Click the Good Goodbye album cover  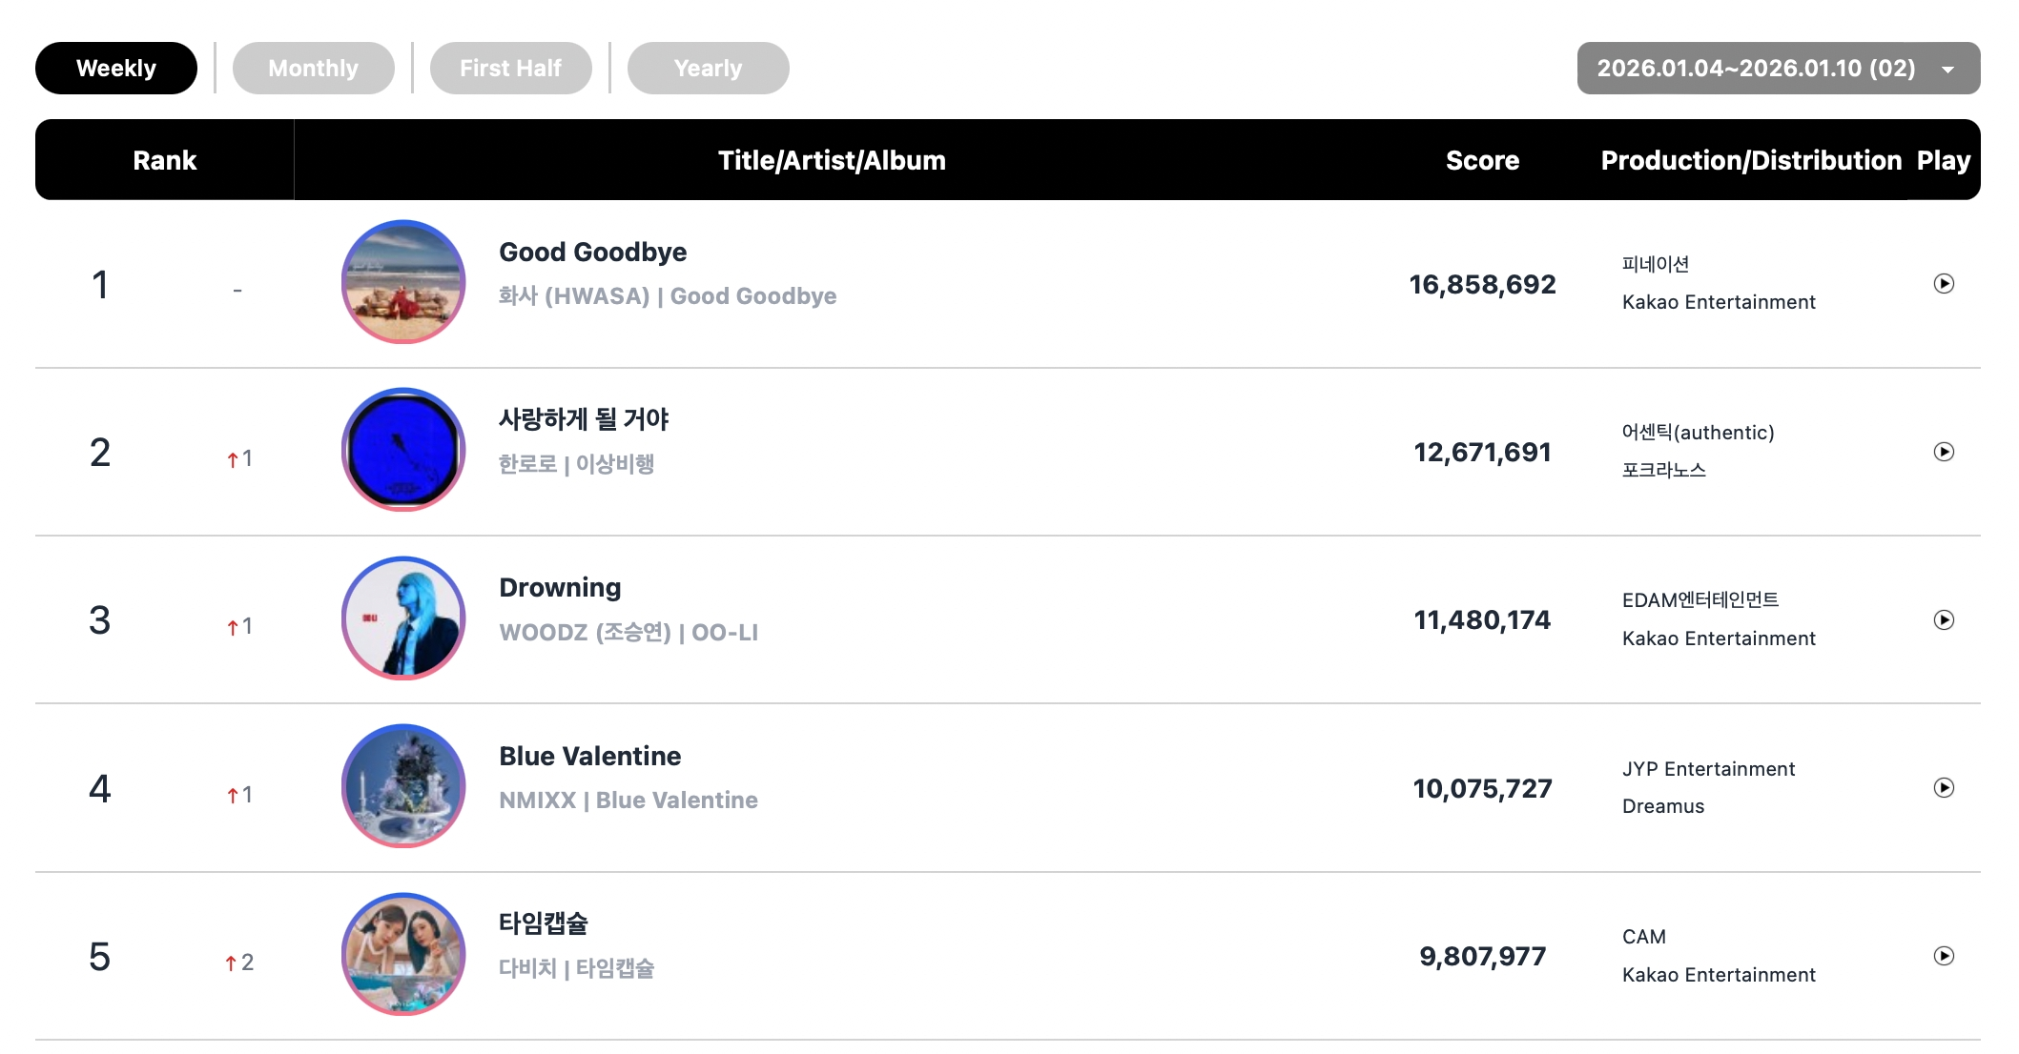pos(403,282)
